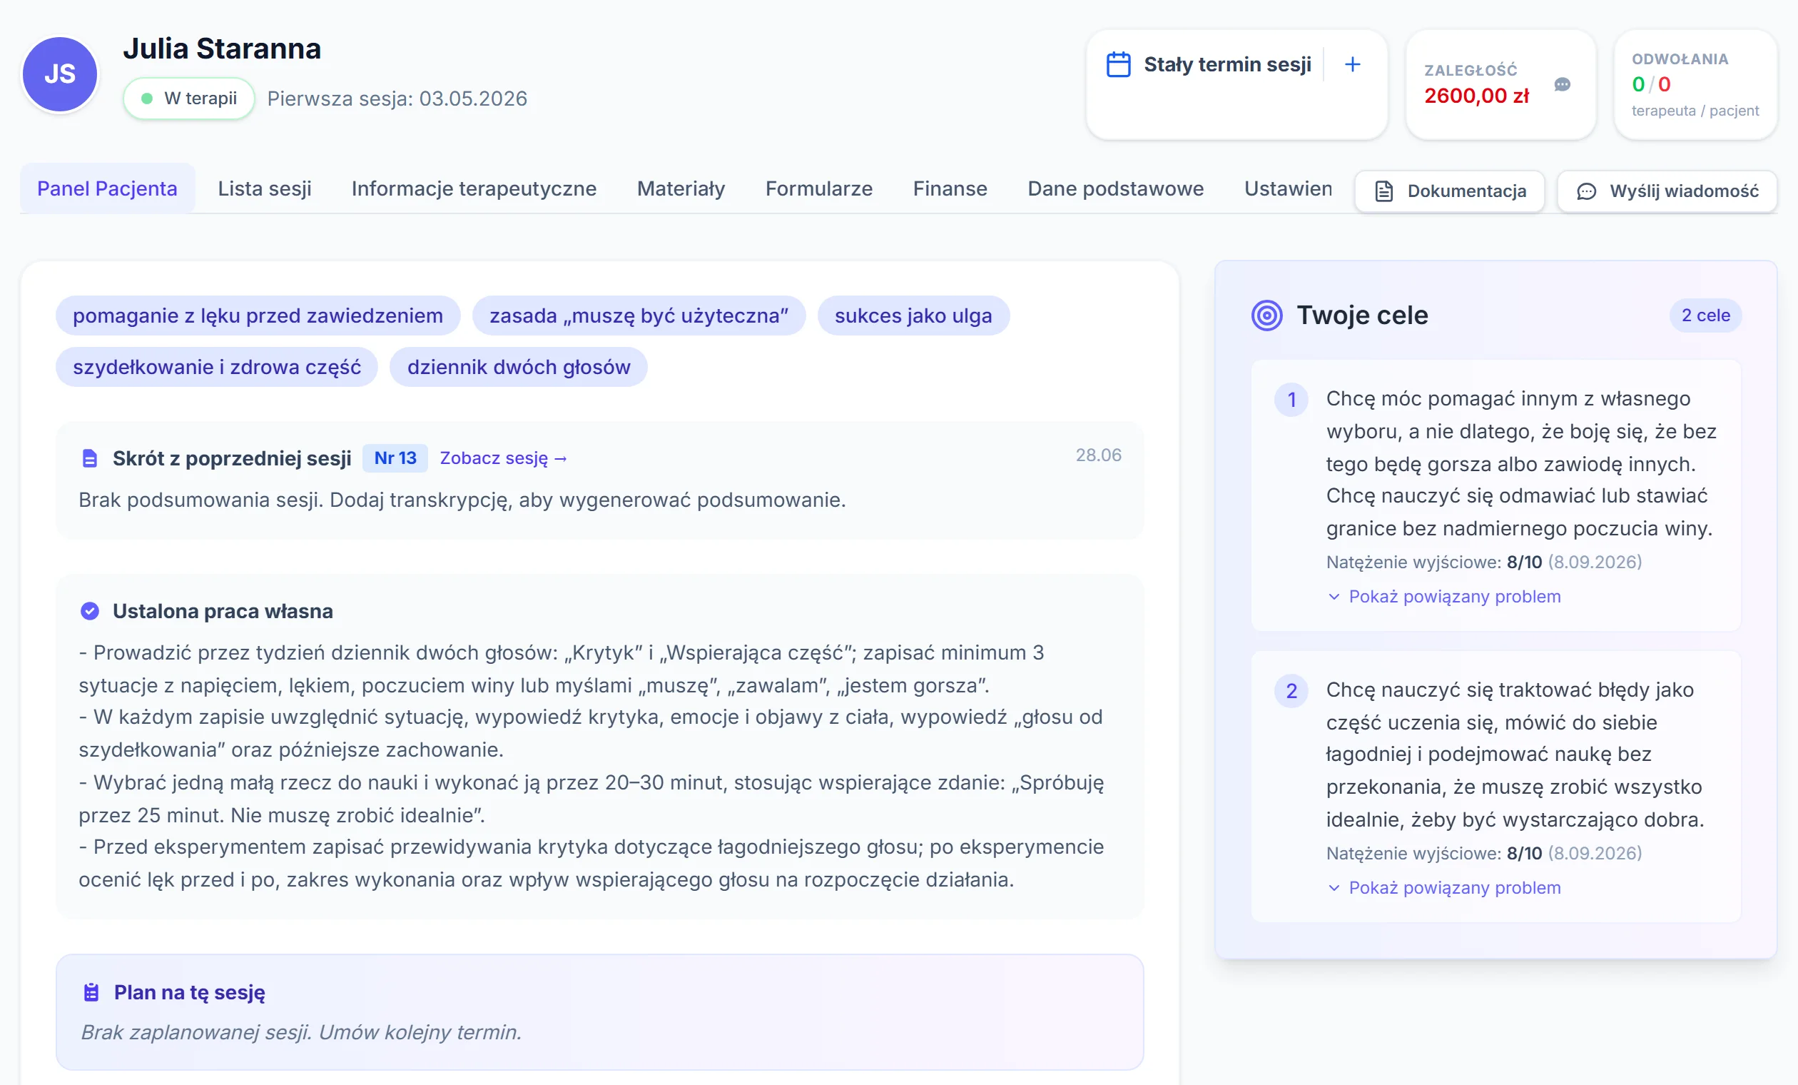The height and width of the screenshot is (1085, 1798).
Task: Open the Ustawienia tab
Action: [1288, 189]
